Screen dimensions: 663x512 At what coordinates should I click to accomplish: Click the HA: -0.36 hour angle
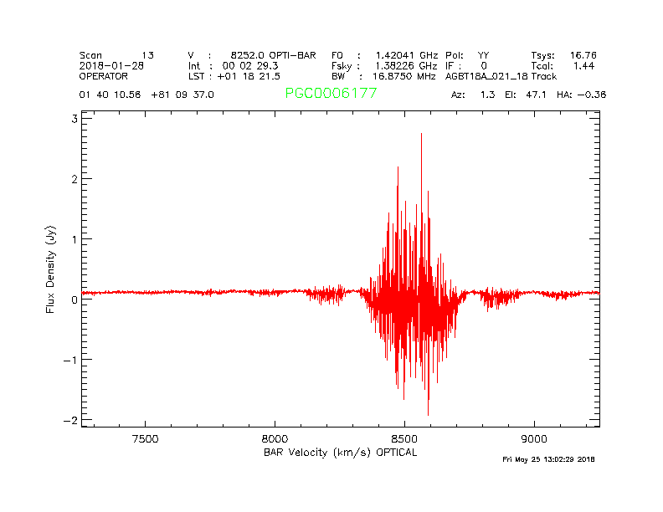click(582, 95)
